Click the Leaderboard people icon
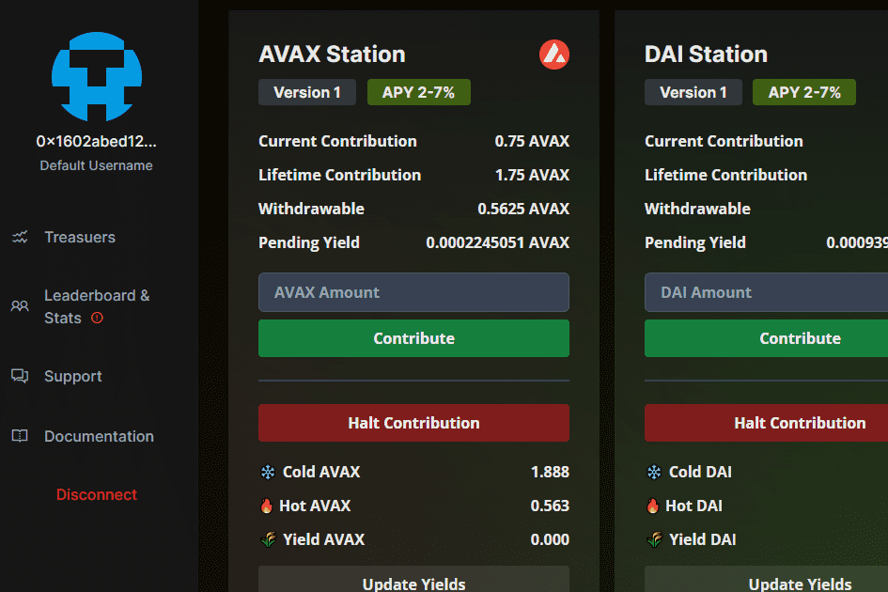The width and height of the screenshot is (888, 592). coord(20,306)
